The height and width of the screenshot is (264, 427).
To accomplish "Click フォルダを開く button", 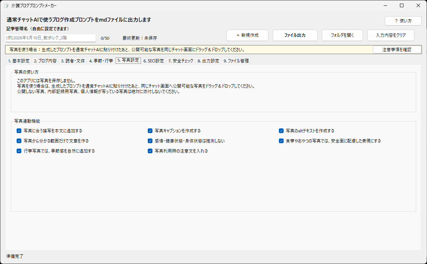I will click(342, 35).
